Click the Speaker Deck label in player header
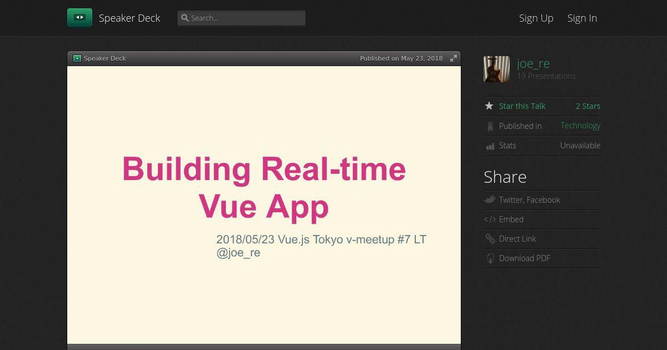Screen dimensions: 667x350 coord(105,58)
